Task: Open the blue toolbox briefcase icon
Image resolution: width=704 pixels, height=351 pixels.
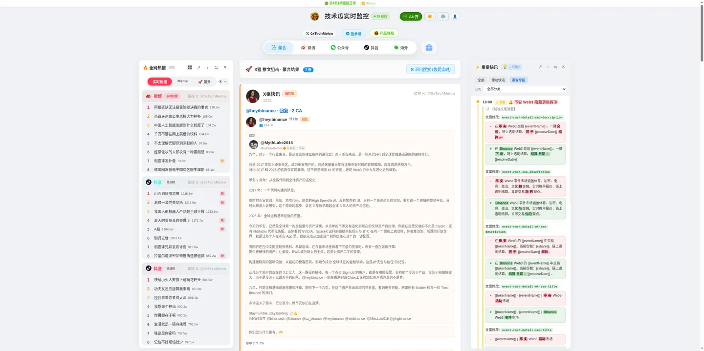Action: (x=429, y=48)
